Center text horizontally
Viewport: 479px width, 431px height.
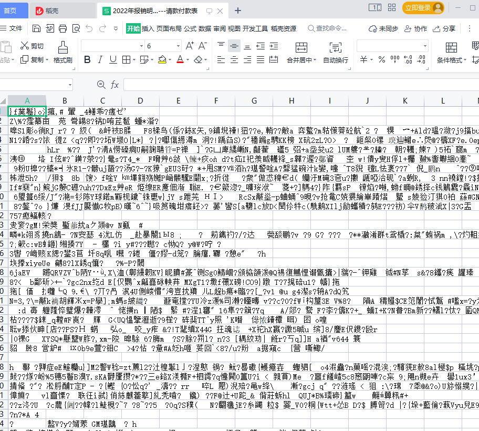point(234,59)
